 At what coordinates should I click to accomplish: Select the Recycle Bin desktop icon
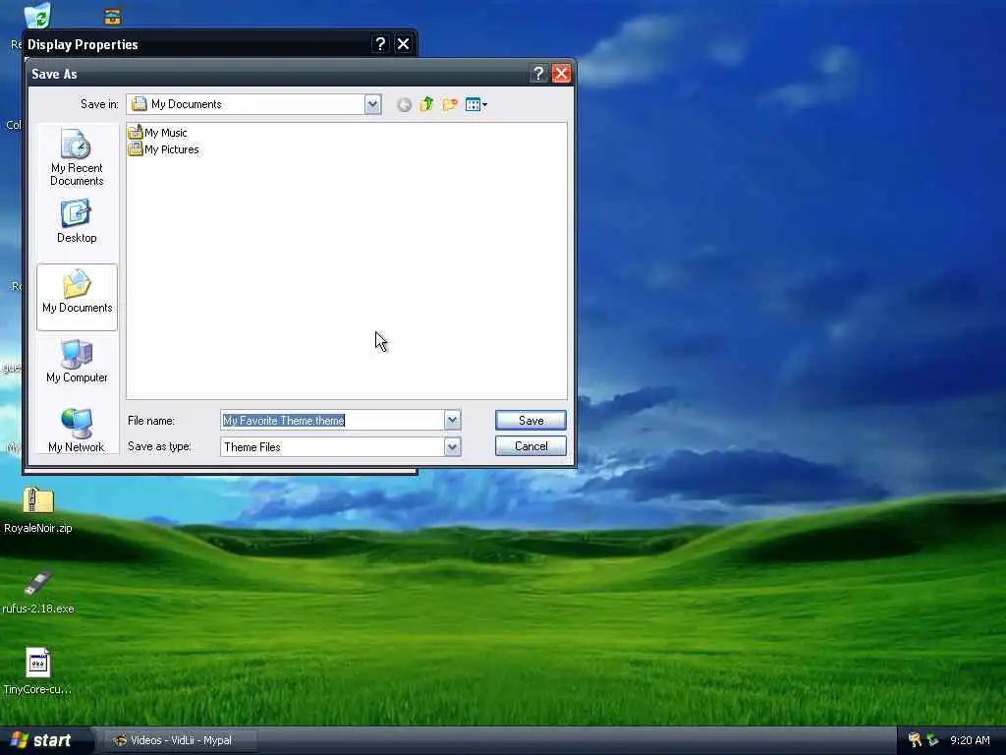(37, 16)
